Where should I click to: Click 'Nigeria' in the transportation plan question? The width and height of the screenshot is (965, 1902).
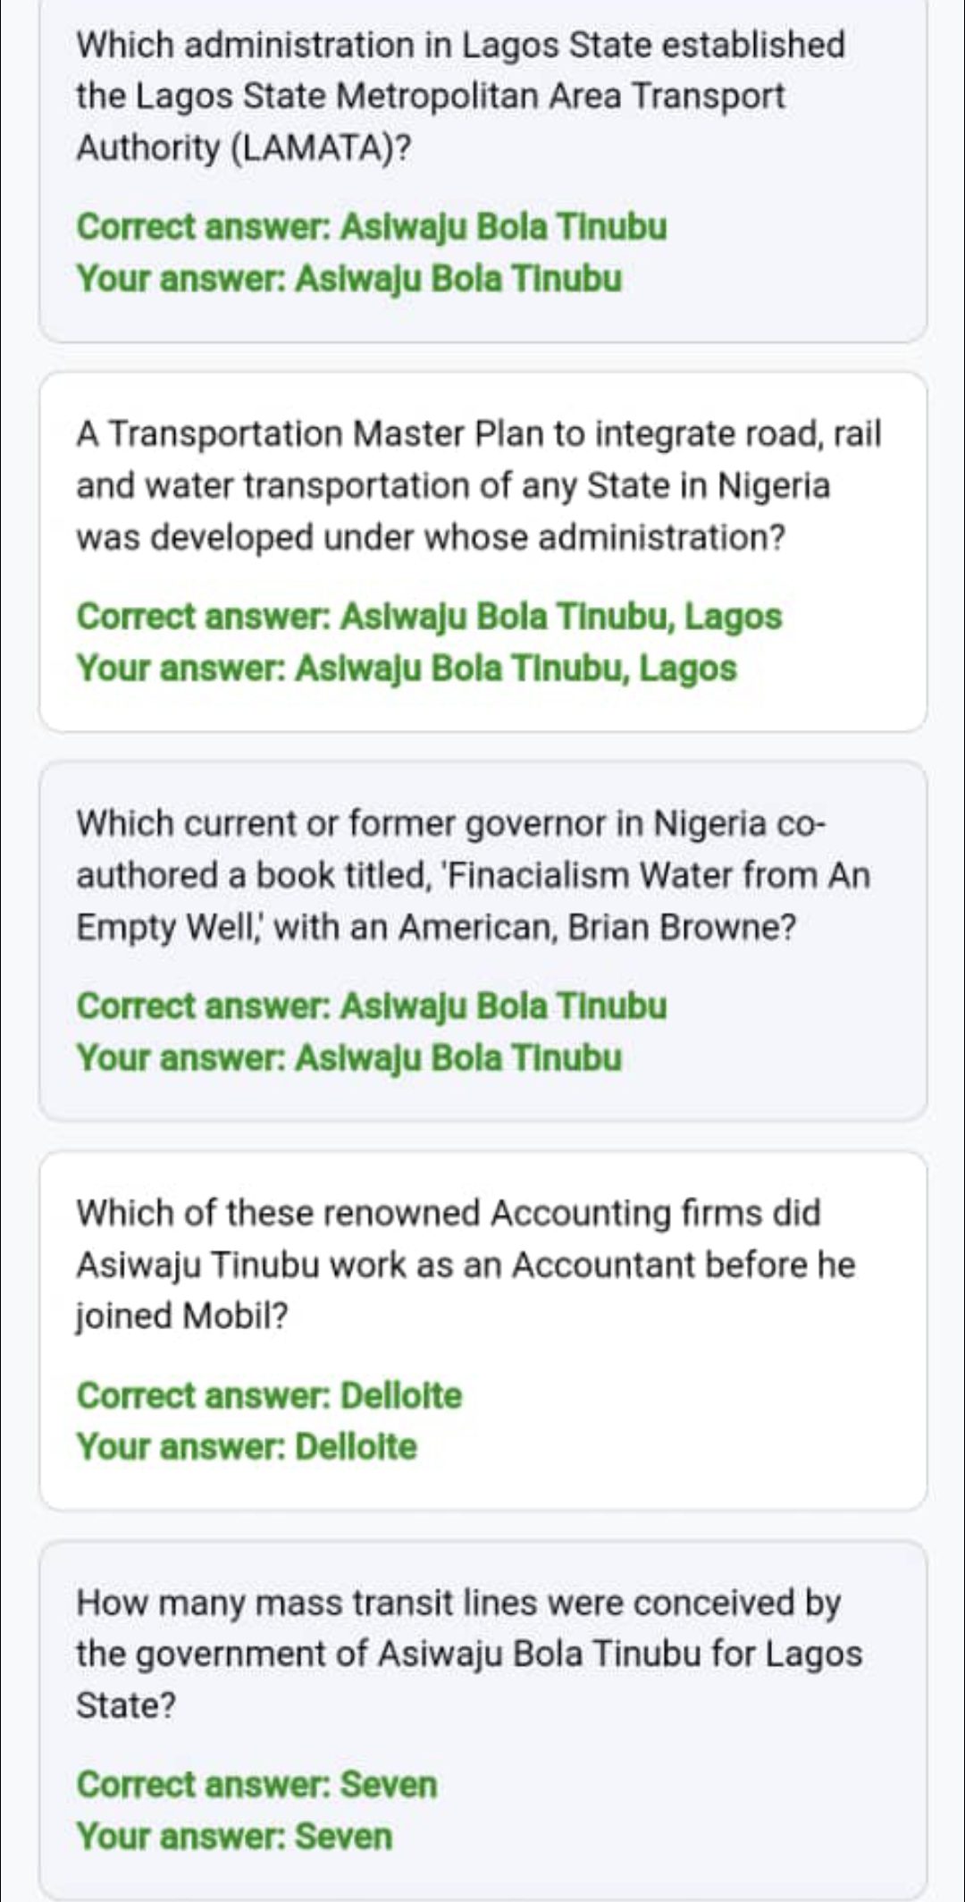tap(775, 486)
